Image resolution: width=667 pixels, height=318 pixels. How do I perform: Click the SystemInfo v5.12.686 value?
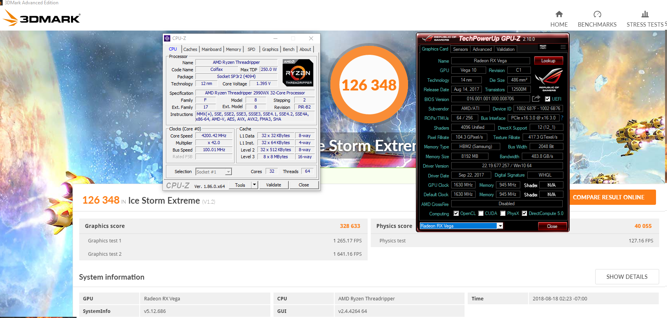(x=155, y=311)
